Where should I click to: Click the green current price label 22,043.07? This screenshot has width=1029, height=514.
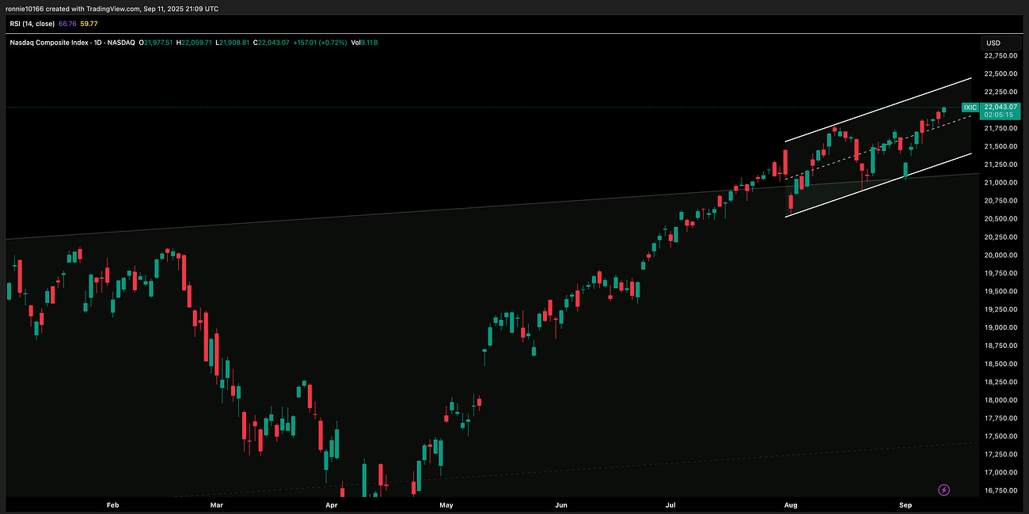pos(999,107)
